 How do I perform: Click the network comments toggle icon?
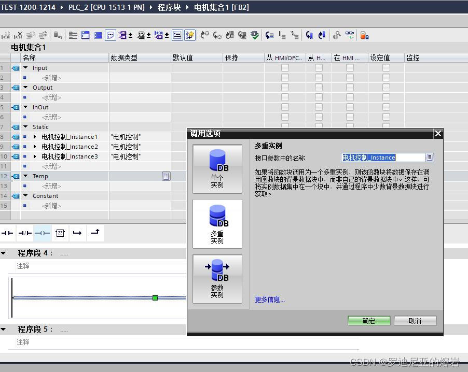[177, 35]
